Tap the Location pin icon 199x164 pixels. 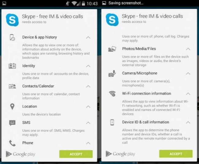click(x=12, y=106)
